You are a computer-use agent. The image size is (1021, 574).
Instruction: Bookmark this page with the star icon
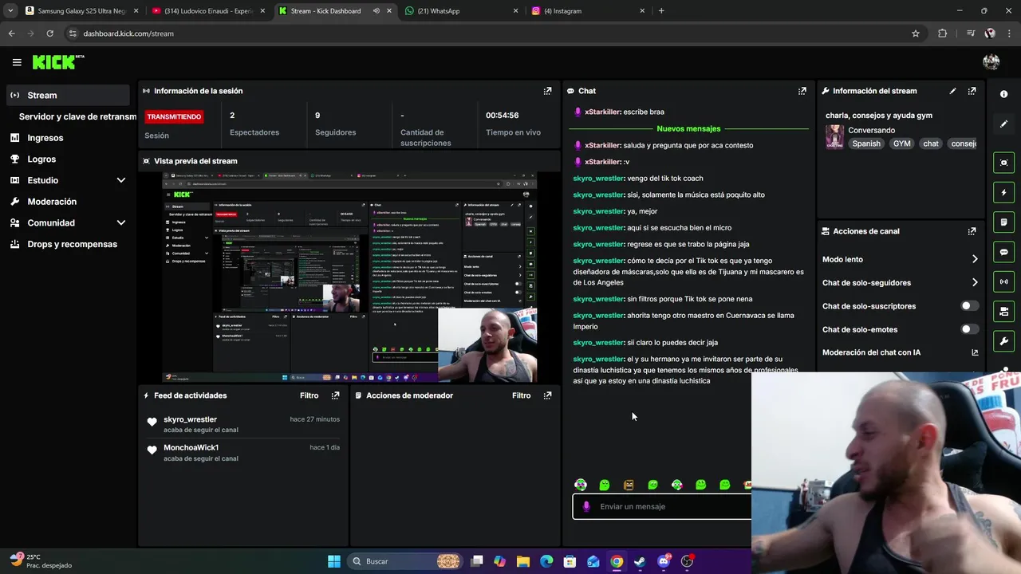[916, 33]
